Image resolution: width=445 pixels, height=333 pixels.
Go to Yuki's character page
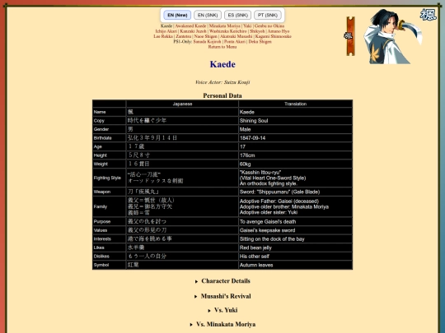[x=247, y=25]
